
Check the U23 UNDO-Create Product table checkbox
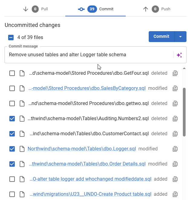pos(12,194)
